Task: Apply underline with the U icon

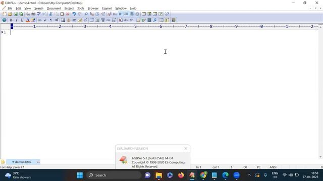Action: pyautogui.click(x=22, y=20)
